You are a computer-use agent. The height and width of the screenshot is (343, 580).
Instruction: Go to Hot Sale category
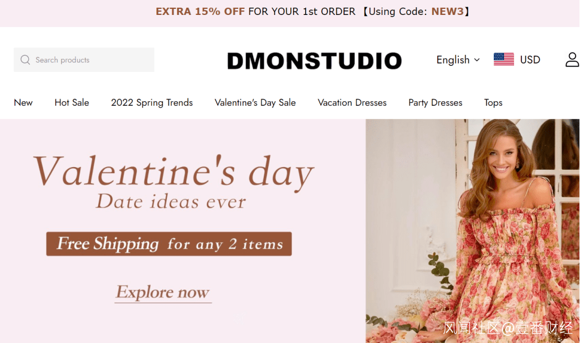point(72,103)
